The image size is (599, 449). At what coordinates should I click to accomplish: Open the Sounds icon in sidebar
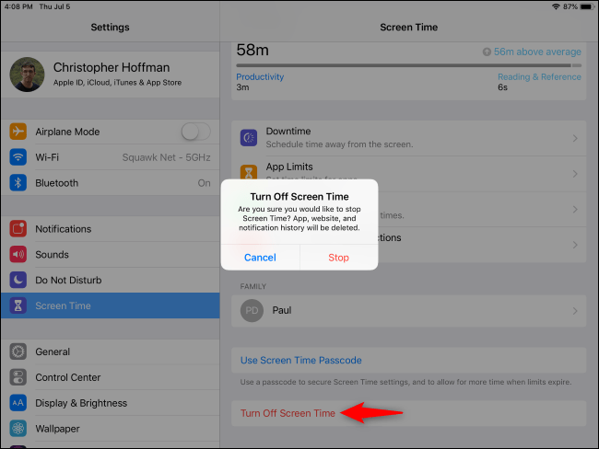pyautogui.click(x=18, y=255)
